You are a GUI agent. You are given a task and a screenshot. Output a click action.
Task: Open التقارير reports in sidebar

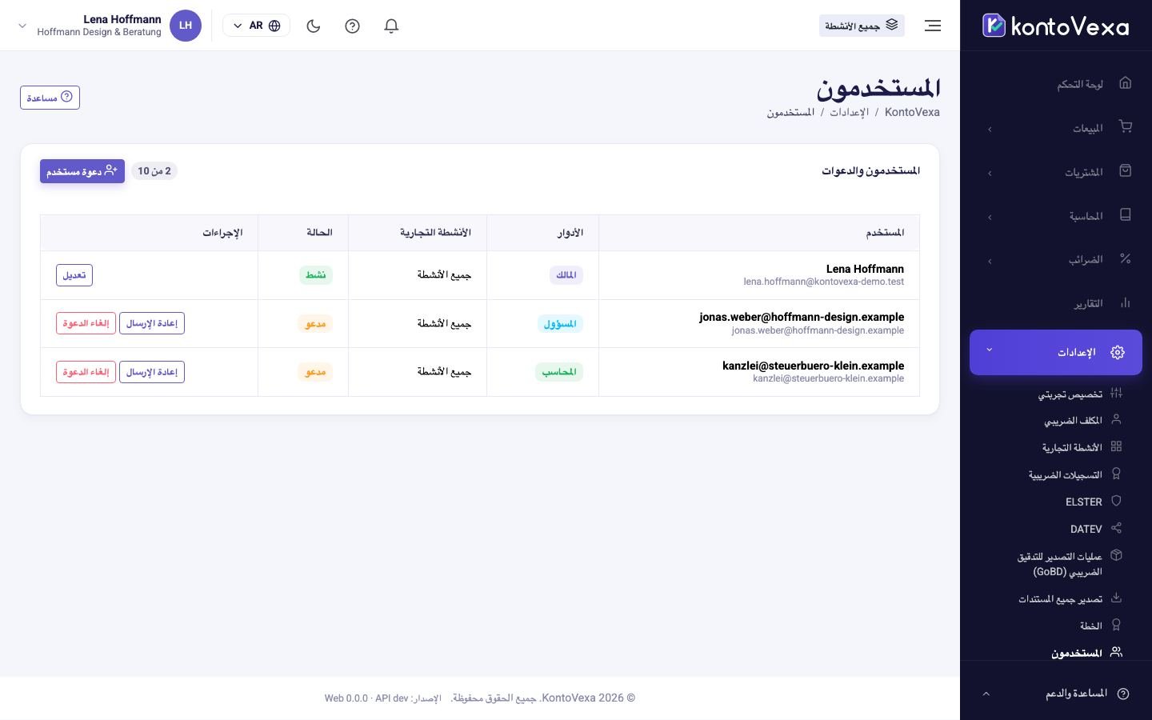[1056, 303]
